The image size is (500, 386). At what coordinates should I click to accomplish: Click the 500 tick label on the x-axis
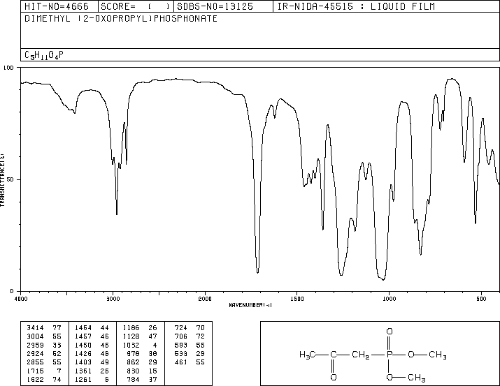coord(481,299)
